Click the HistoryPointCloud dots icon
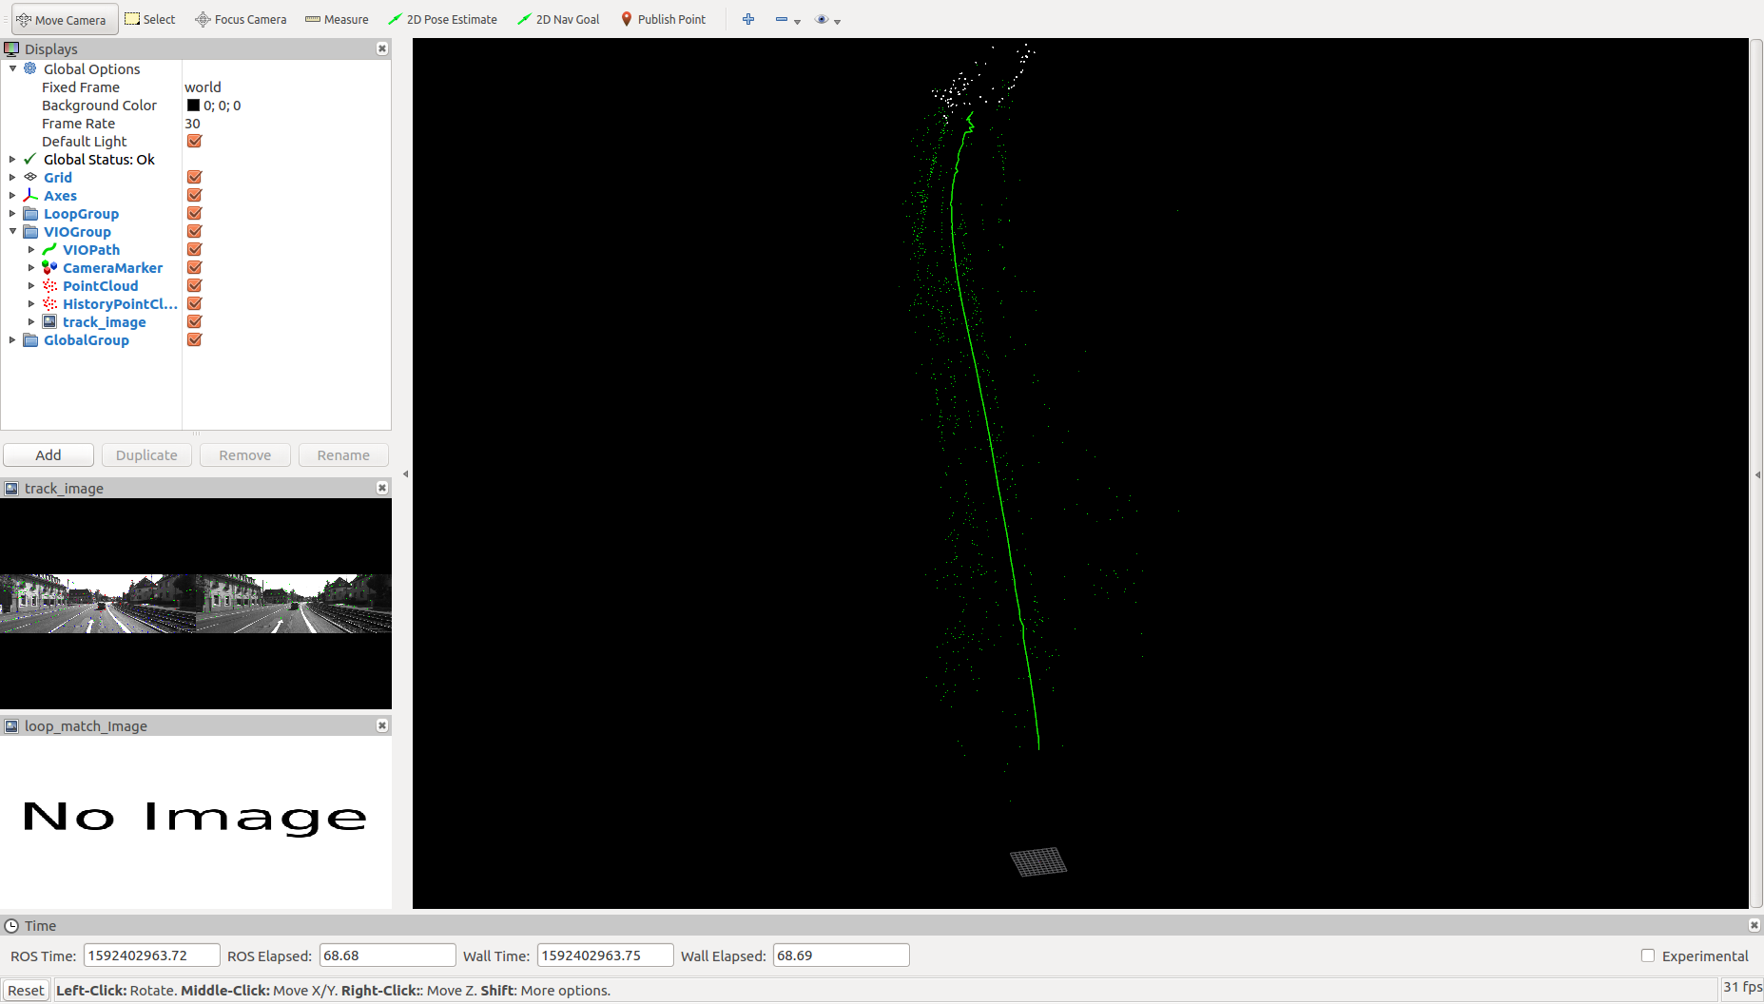Screen dimensions: 1764x1004 click(49, 303)
